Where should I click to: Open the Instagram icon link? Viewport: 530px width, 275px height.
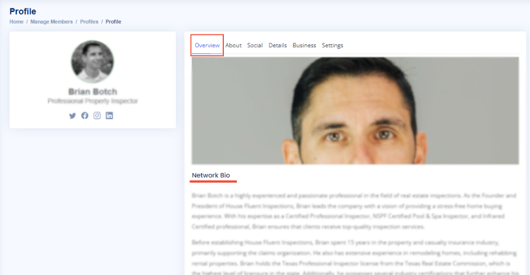coord(97,115)
